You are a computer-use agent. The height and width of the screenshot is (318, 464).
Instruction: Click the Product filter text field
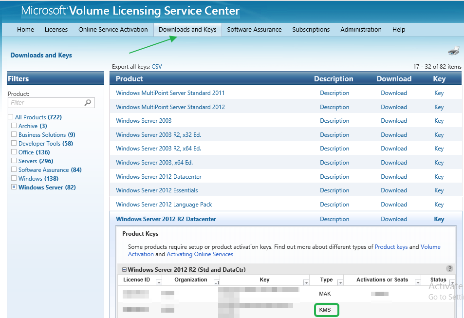(x=51, y=103)
